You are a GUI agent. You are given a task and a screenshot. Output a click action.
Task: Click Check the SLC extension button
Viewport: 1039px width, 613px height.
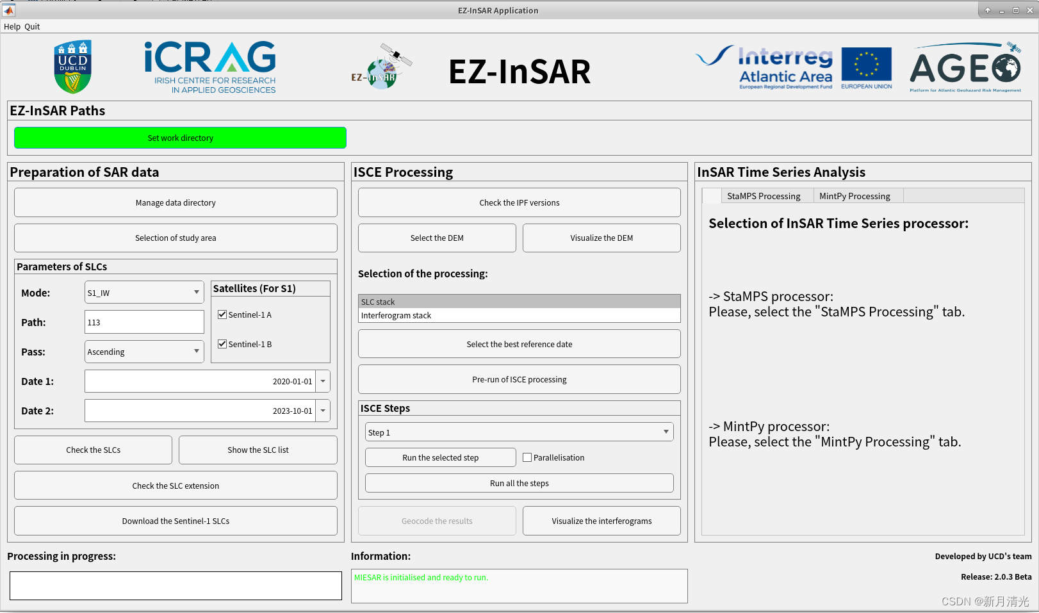[x=176, y=486]
